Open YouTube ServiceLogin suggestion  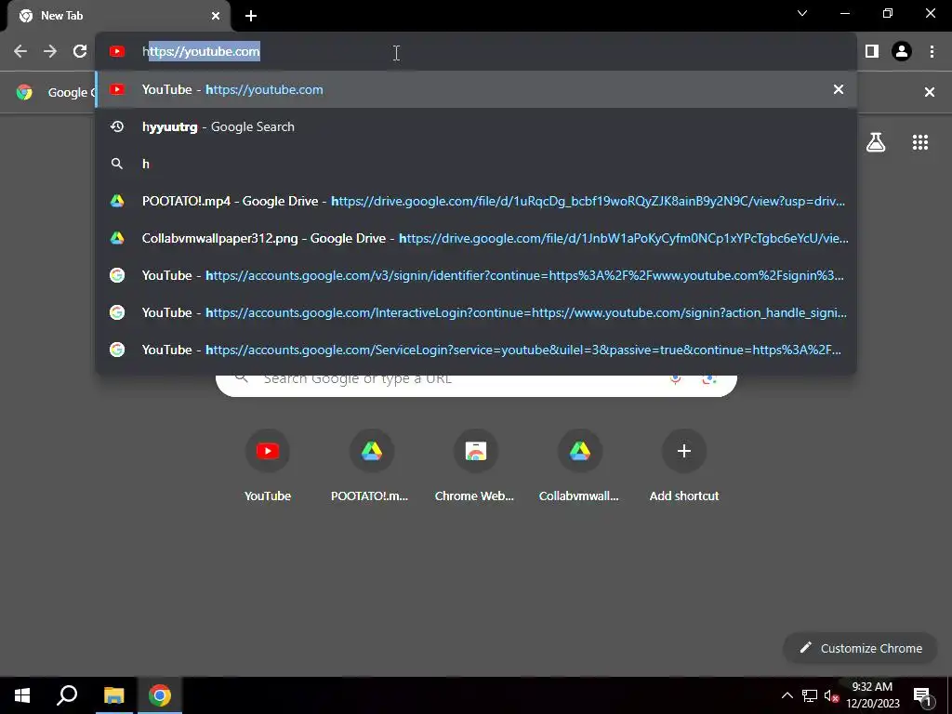coord(476,350)
